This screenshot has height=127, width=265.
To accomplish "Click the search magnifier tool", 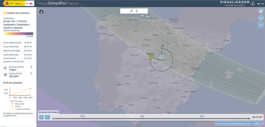I will [x=131, y=11].
